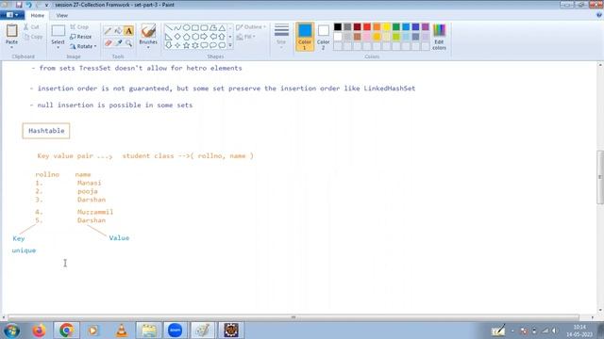Open Firefox from the taskbar
The image size is (604, 339).
(x=39, y=331)
